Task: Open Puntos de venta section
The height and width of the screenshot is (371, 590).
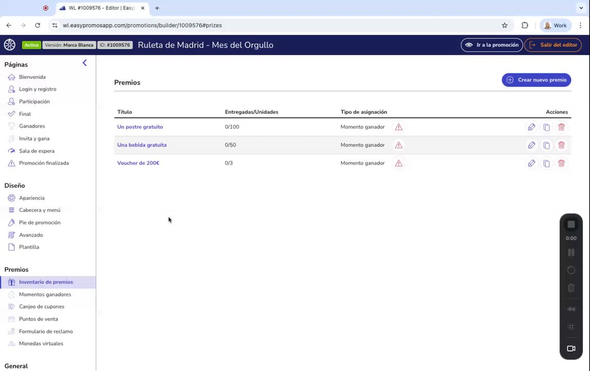Action: (39, 319)
